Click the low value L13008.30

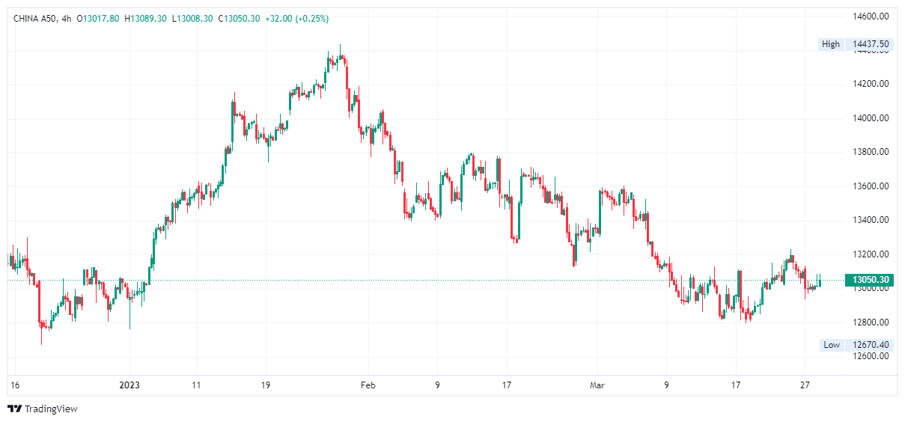click(192, 18)
